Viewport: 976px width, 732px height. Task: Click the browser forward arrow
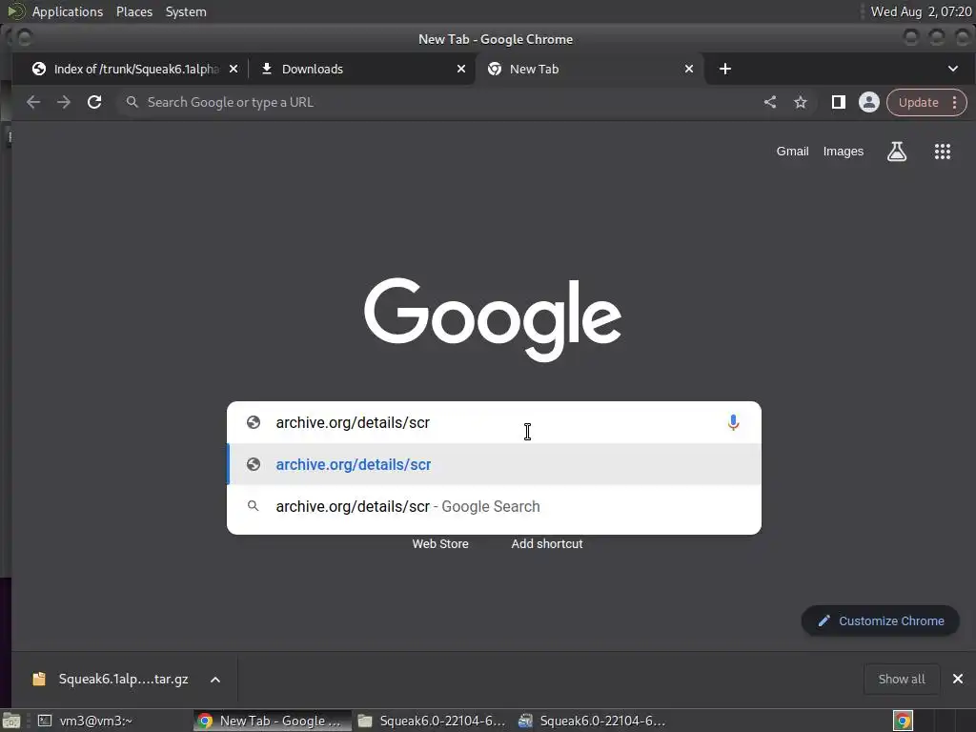(64, 102)
